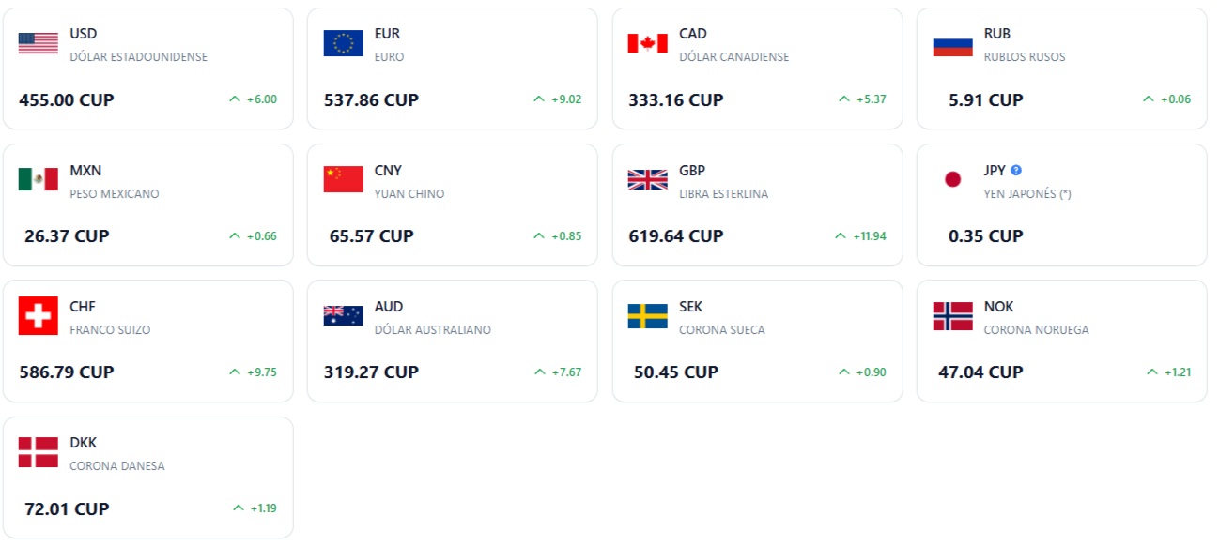The image size is (1219, 546).
Task: Click the JPY Japanese flag icon
Action: pyautogui.click(x=953, y=177)
